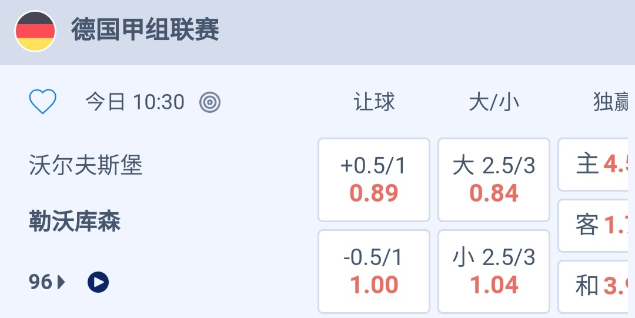635x318 pixels.
Task: Collapse the 德国甲组联赛 league header
Action: click(x=145, y=30)
